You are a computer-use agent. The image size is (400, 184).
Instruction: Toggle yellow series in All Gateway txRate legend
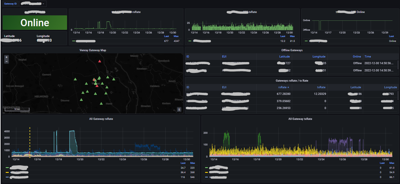pyautogui.click(x=218, y=173)
